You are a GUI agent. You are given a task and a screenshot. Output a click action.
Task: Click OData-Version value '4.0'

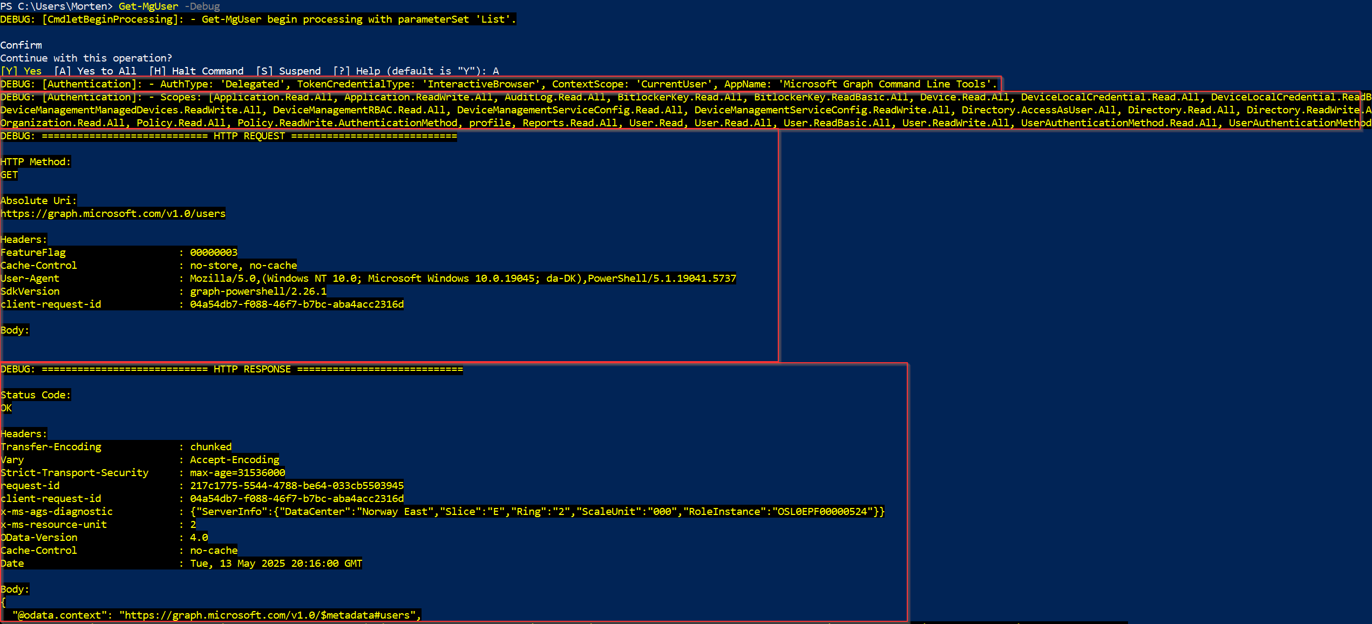[x=199, y=538]
